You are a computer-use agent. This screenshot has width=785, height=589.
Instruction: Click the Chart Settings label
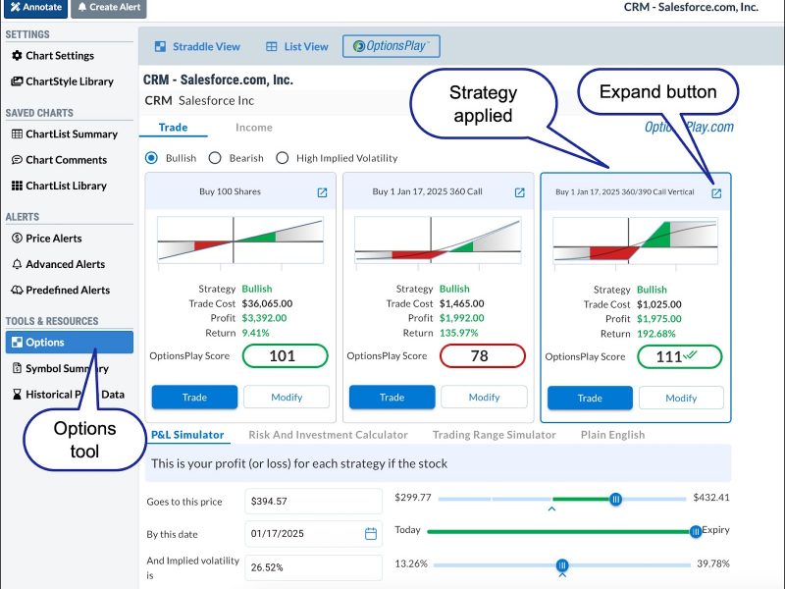coord(60,56)
